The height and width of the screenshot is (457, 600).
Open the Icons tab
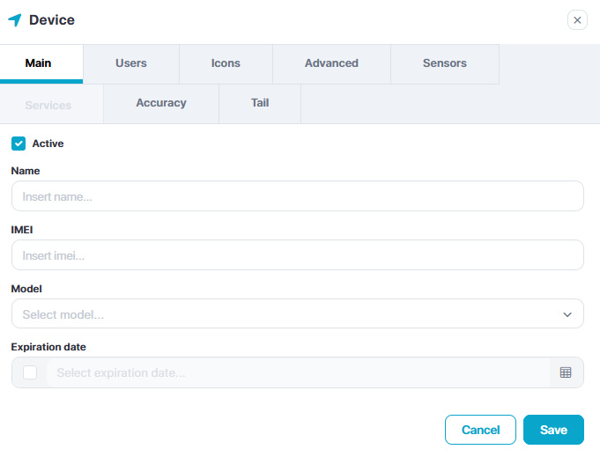tap(226, 63)
